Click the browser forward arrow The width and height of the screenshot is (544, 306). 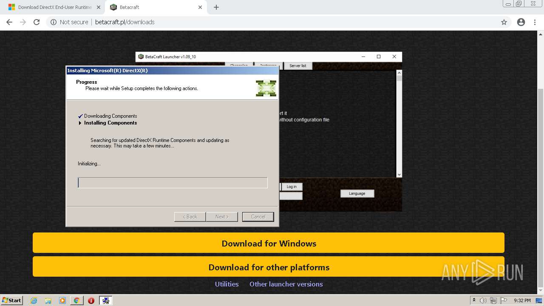pos(23,22)
